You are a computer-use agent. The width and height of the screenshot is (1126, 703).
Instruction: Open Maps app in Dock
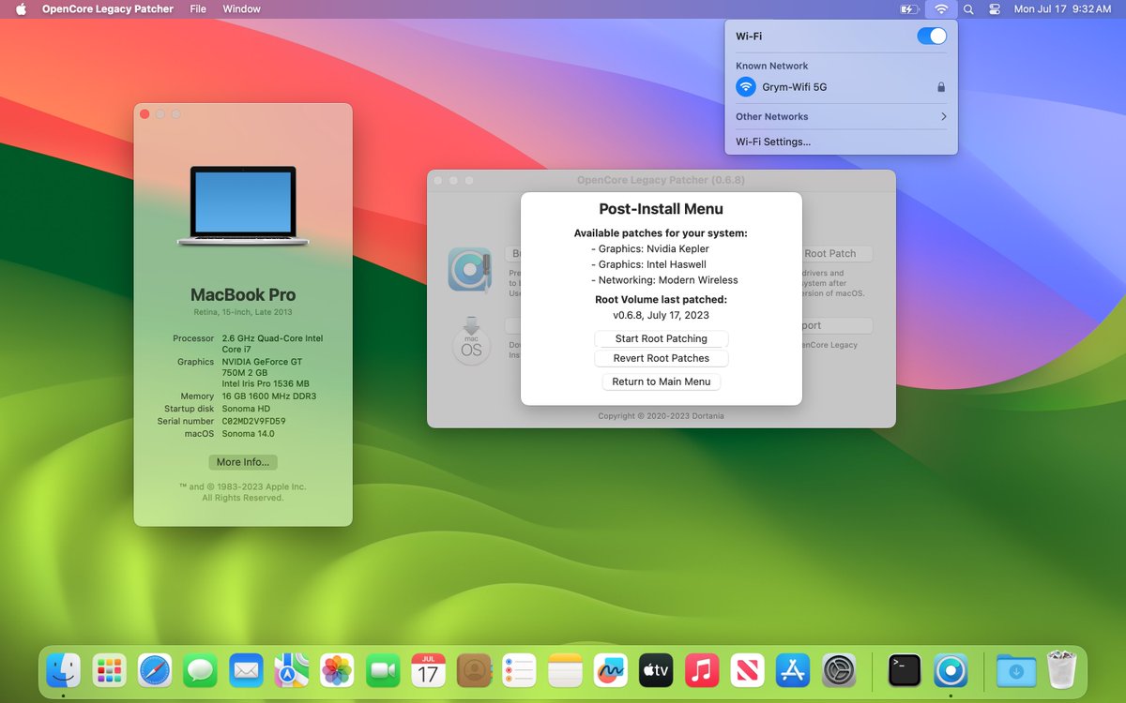click(x=292, y=670)
